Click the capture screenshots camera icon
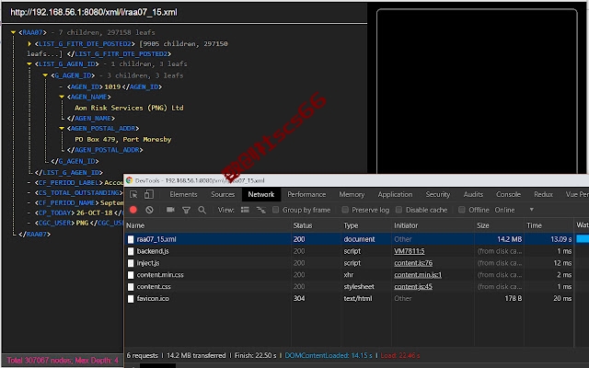 [x=170, y=210]
